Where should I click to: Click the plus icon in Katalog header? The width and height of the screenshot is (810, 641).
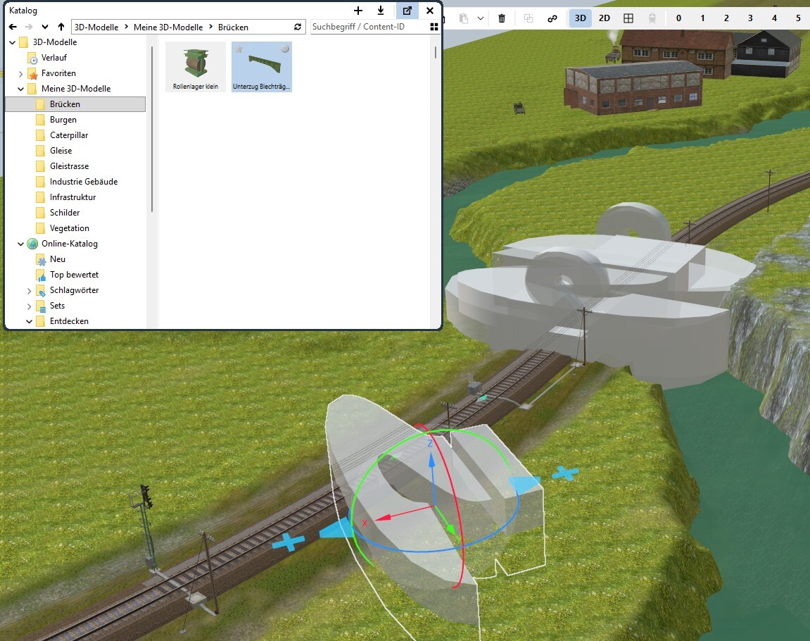[358, 11]
